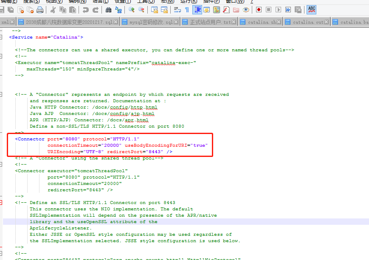This screenshot has width=369, height=260.
Task: Toggle synchronized horizontal scrolling
Action: point(164,10)
